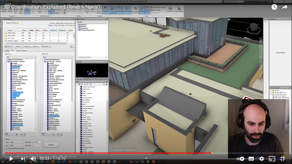Viewport: 292px width, 164px height.
Task: Open Link None dropdown
Action: 17,145
